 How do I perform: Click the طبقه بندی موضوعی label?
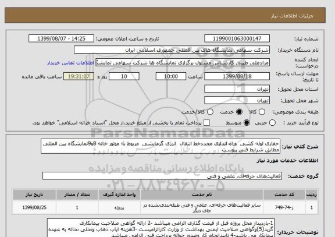295,112
